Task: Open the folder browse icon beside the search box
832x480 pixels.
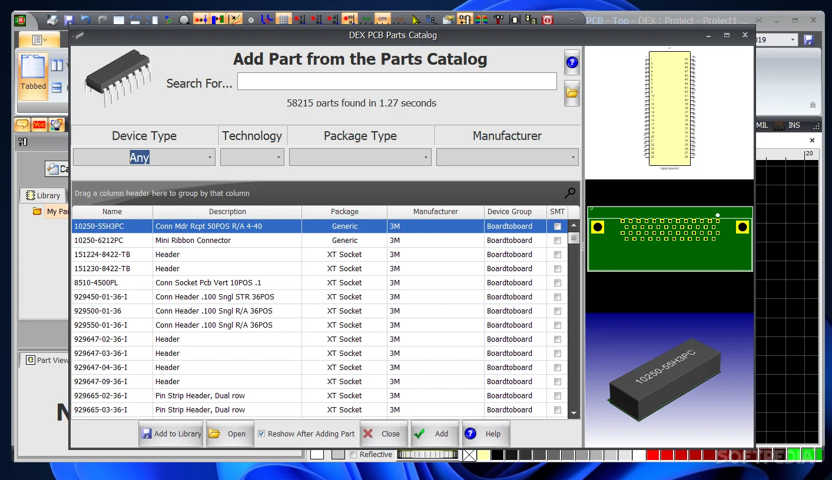Action: tap(571, 94)
